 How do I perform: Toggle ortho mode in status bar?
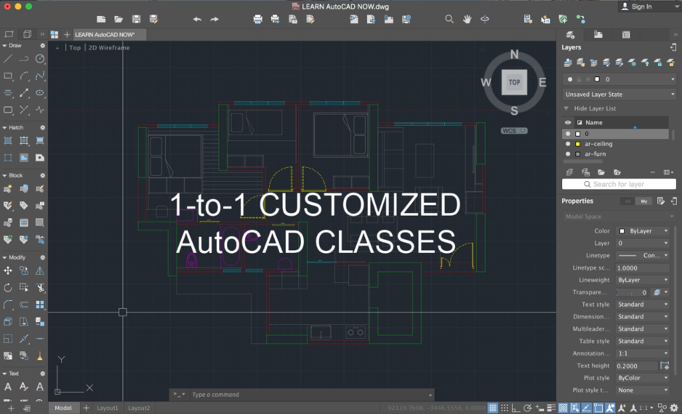pyautogui.click(x=516, y=408)
